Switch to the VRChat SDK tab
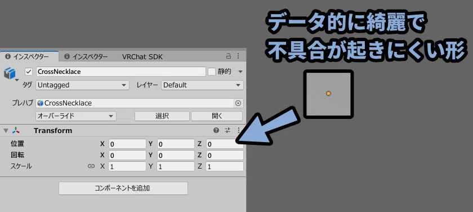The width and height of the screenshot is (473, 212). 142,56
